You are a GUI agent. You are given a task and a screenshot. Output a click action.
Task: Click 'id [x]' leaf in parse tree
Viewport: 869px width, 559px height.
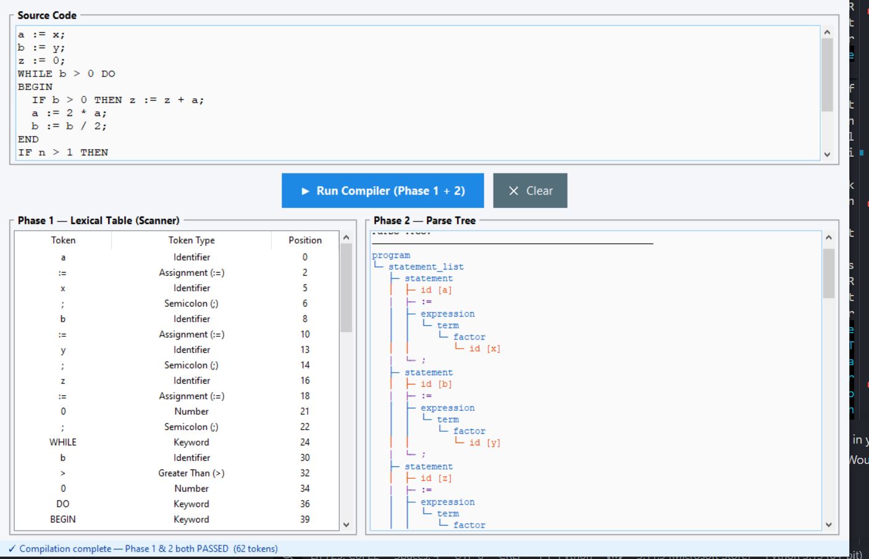point(485,349)
